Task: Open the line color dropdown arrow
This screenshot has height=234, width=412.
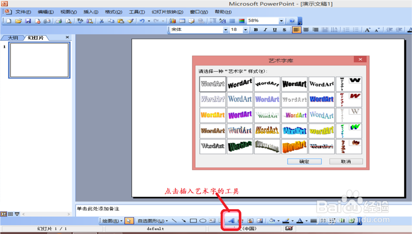Action: click(x=293, y=220)
